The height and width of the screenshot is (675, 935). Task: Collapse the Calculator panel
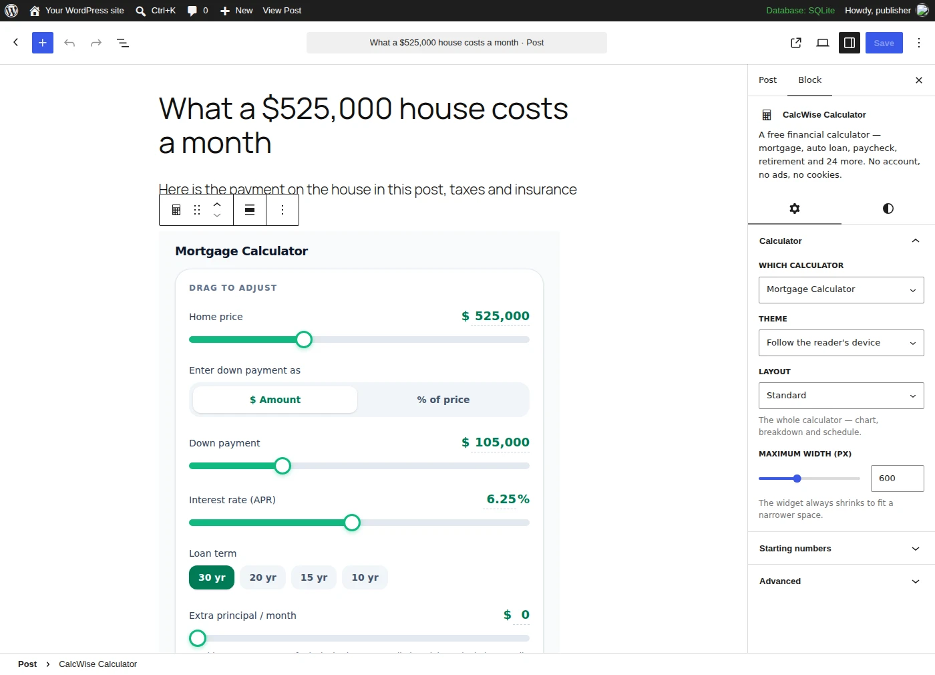pos(841,241)
